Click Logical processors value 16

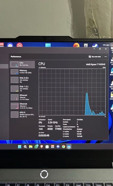click(78, 127)
